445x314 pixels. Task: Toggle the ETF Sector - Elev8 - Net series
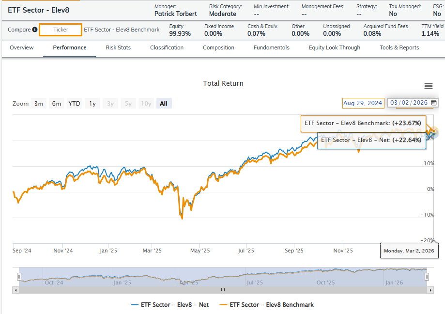pos(169,305)
